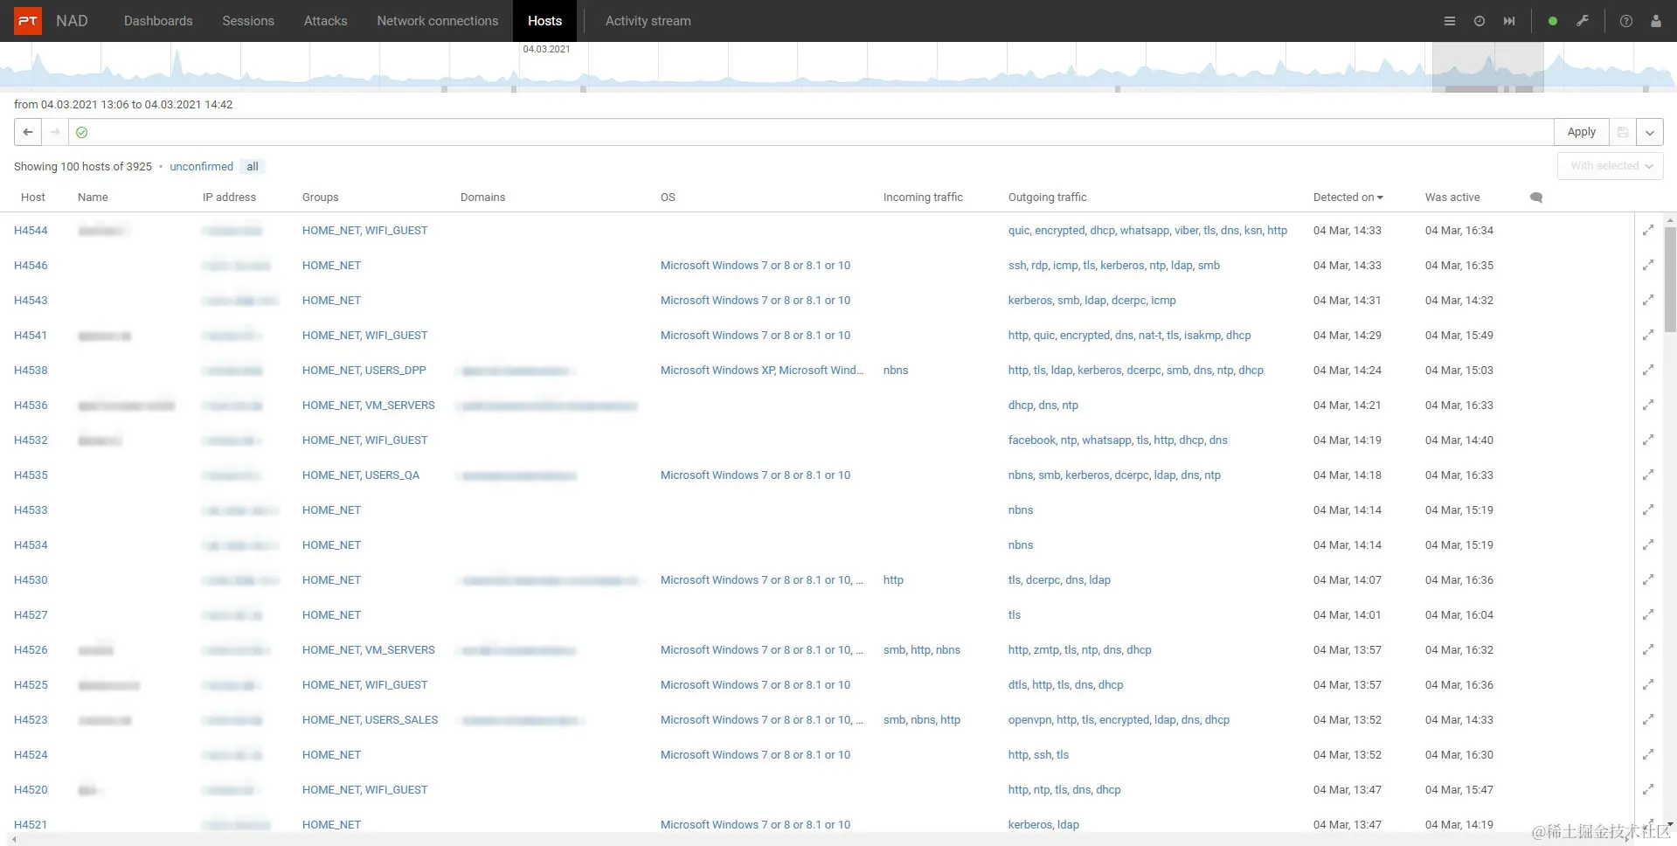Open host H4544 link

31,231
